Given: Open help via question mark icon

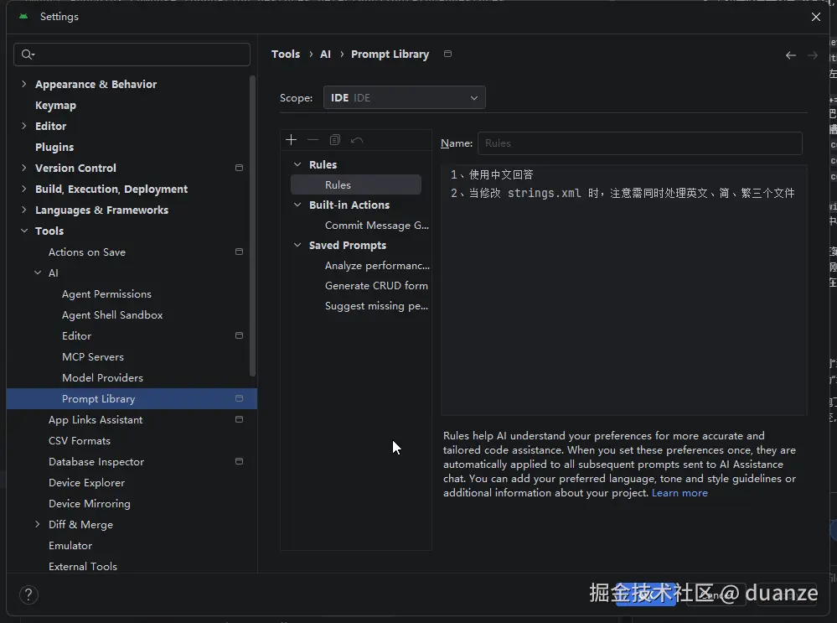Looking at the screenshot, I should click(x=28, y=594).
